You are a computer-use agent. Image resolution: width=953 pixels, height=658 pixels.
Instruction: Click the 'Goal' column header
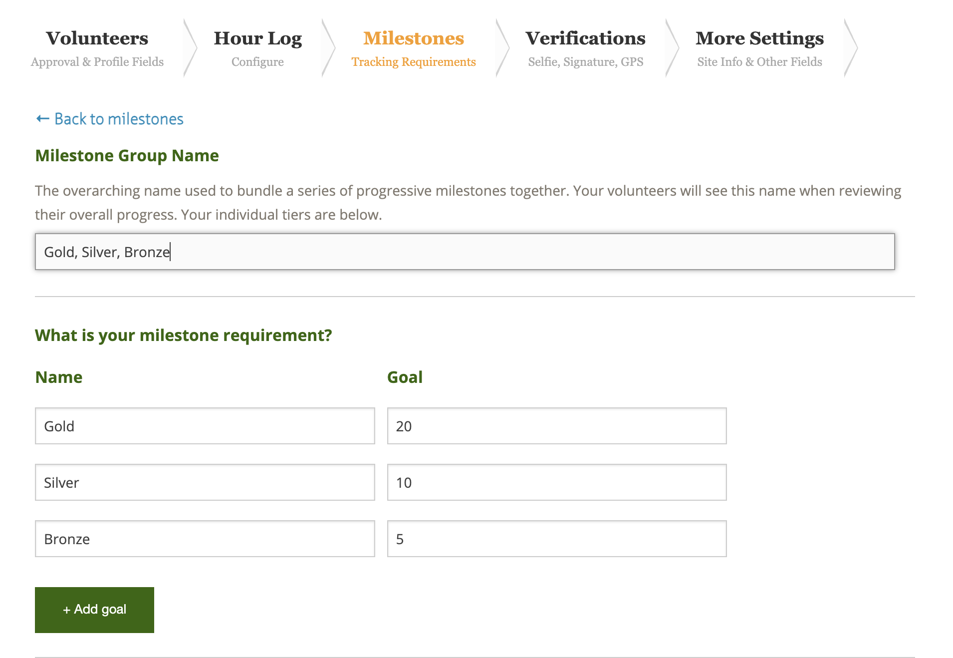405,377
